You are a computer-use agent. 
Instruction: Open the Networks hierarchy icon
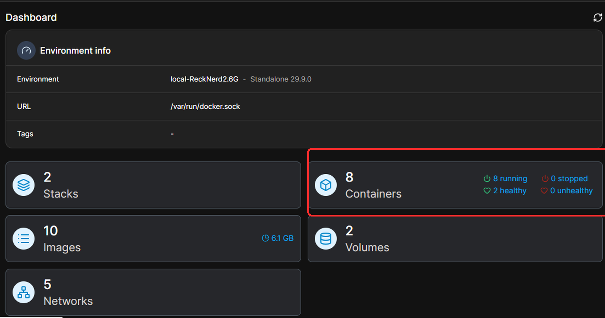coord(24,292)
